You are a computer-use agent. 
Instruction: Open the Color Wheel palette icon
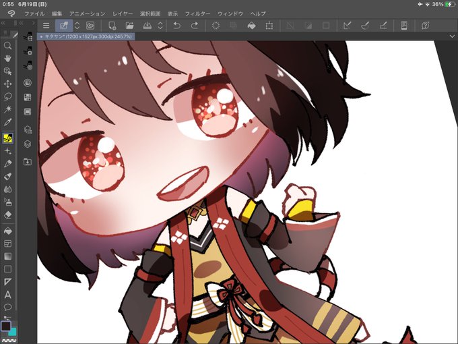point(28,83)
